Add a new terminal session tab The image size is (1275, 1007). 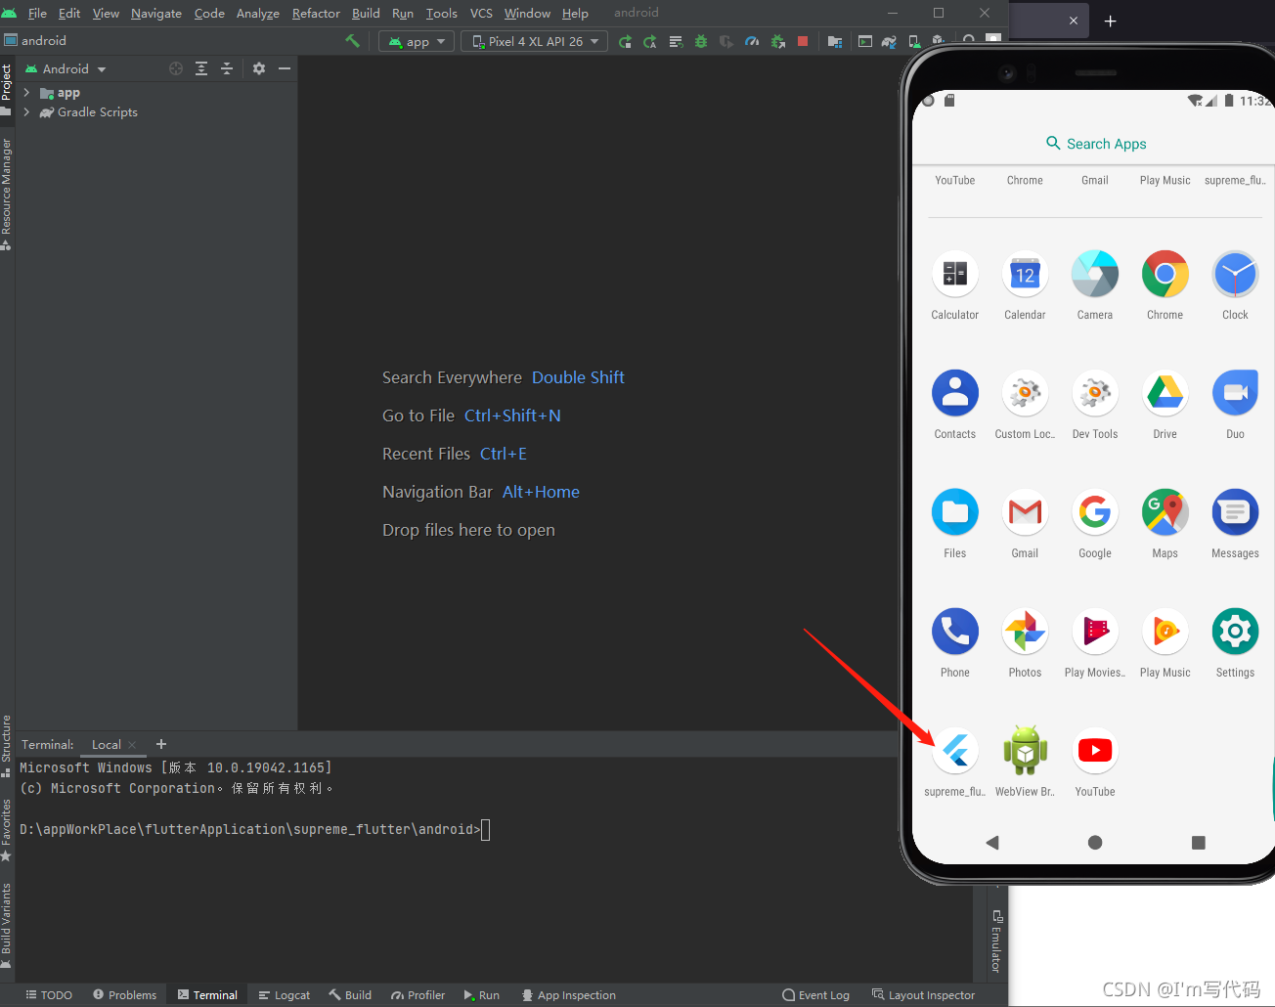point(161,744)
